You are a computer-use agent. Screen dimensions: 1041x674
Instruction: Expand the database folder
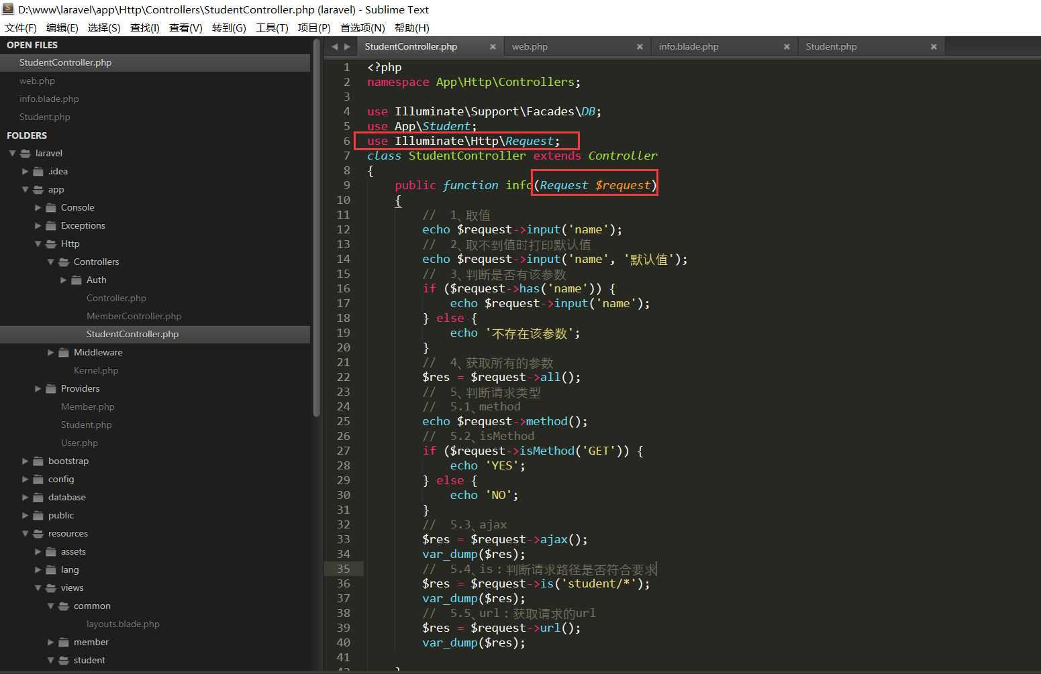coord(25,497)
